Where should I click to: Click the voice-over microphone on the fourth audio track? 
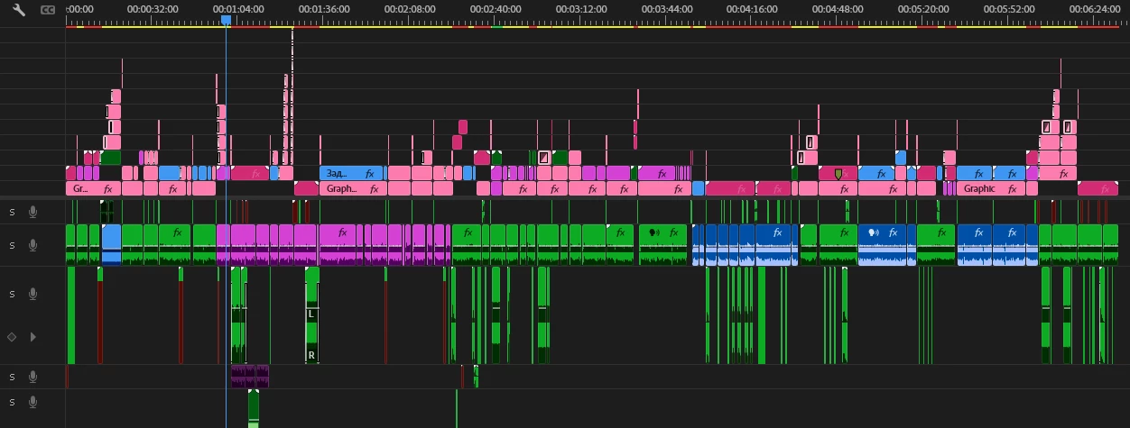click(x=33, y=377)
